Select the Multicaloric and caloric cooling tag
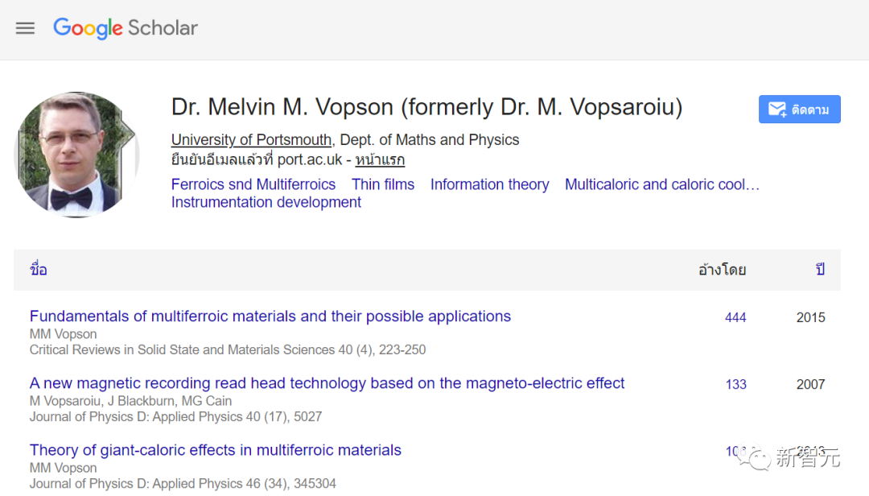 click(661, 184)
